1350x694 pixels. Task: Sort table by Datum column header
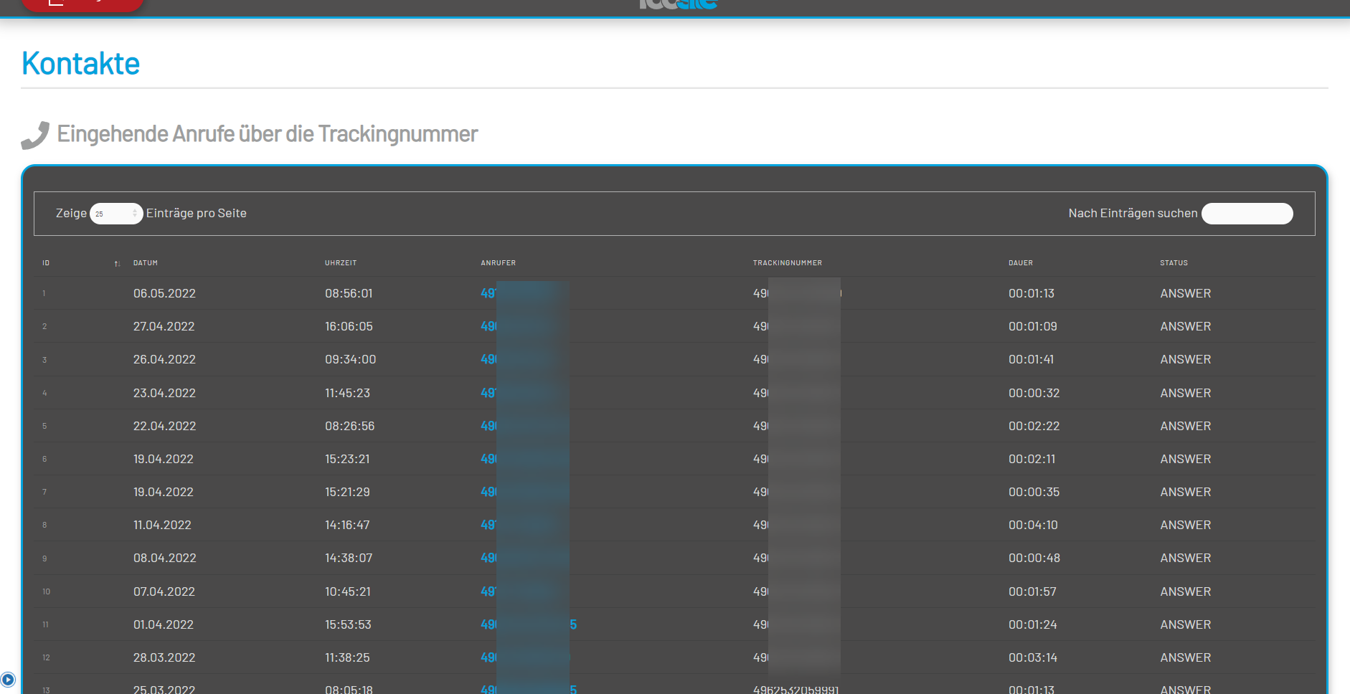[146, 263]
